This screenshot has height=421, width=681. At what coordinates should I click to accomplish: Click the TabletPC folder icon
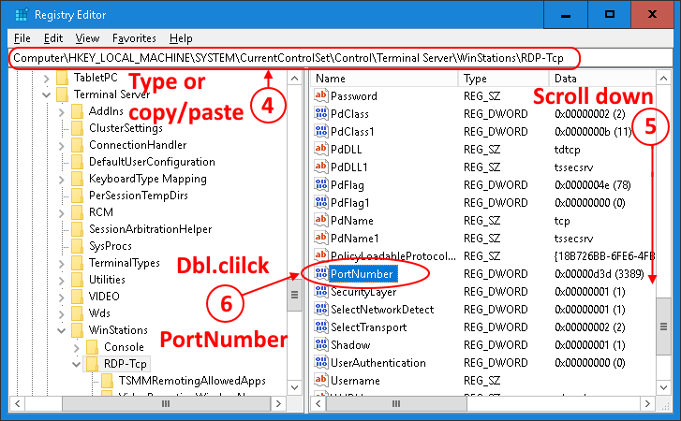pos(63,78)
